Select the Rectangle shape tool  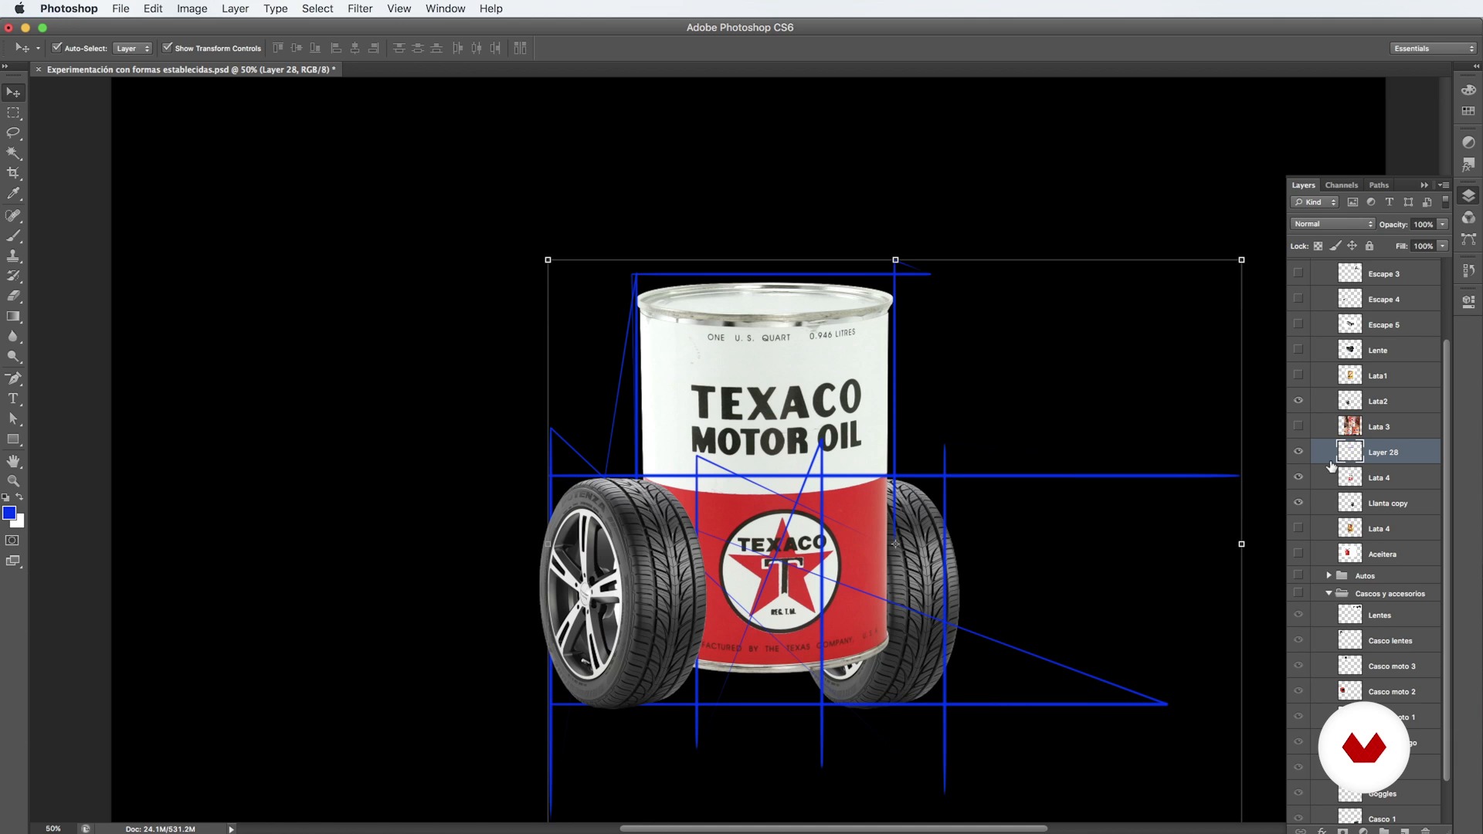13,439
